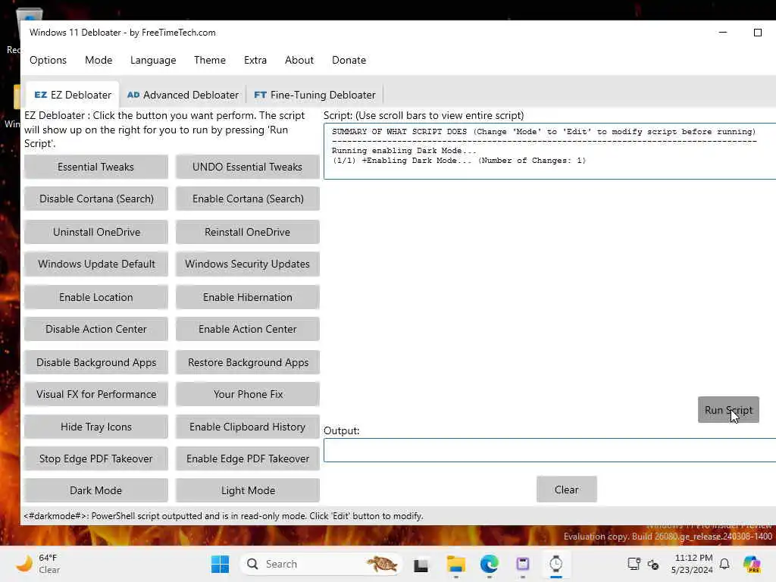The image size is (776, 582).
Task: Open the Options menu
Action: (x=48, y=60)
